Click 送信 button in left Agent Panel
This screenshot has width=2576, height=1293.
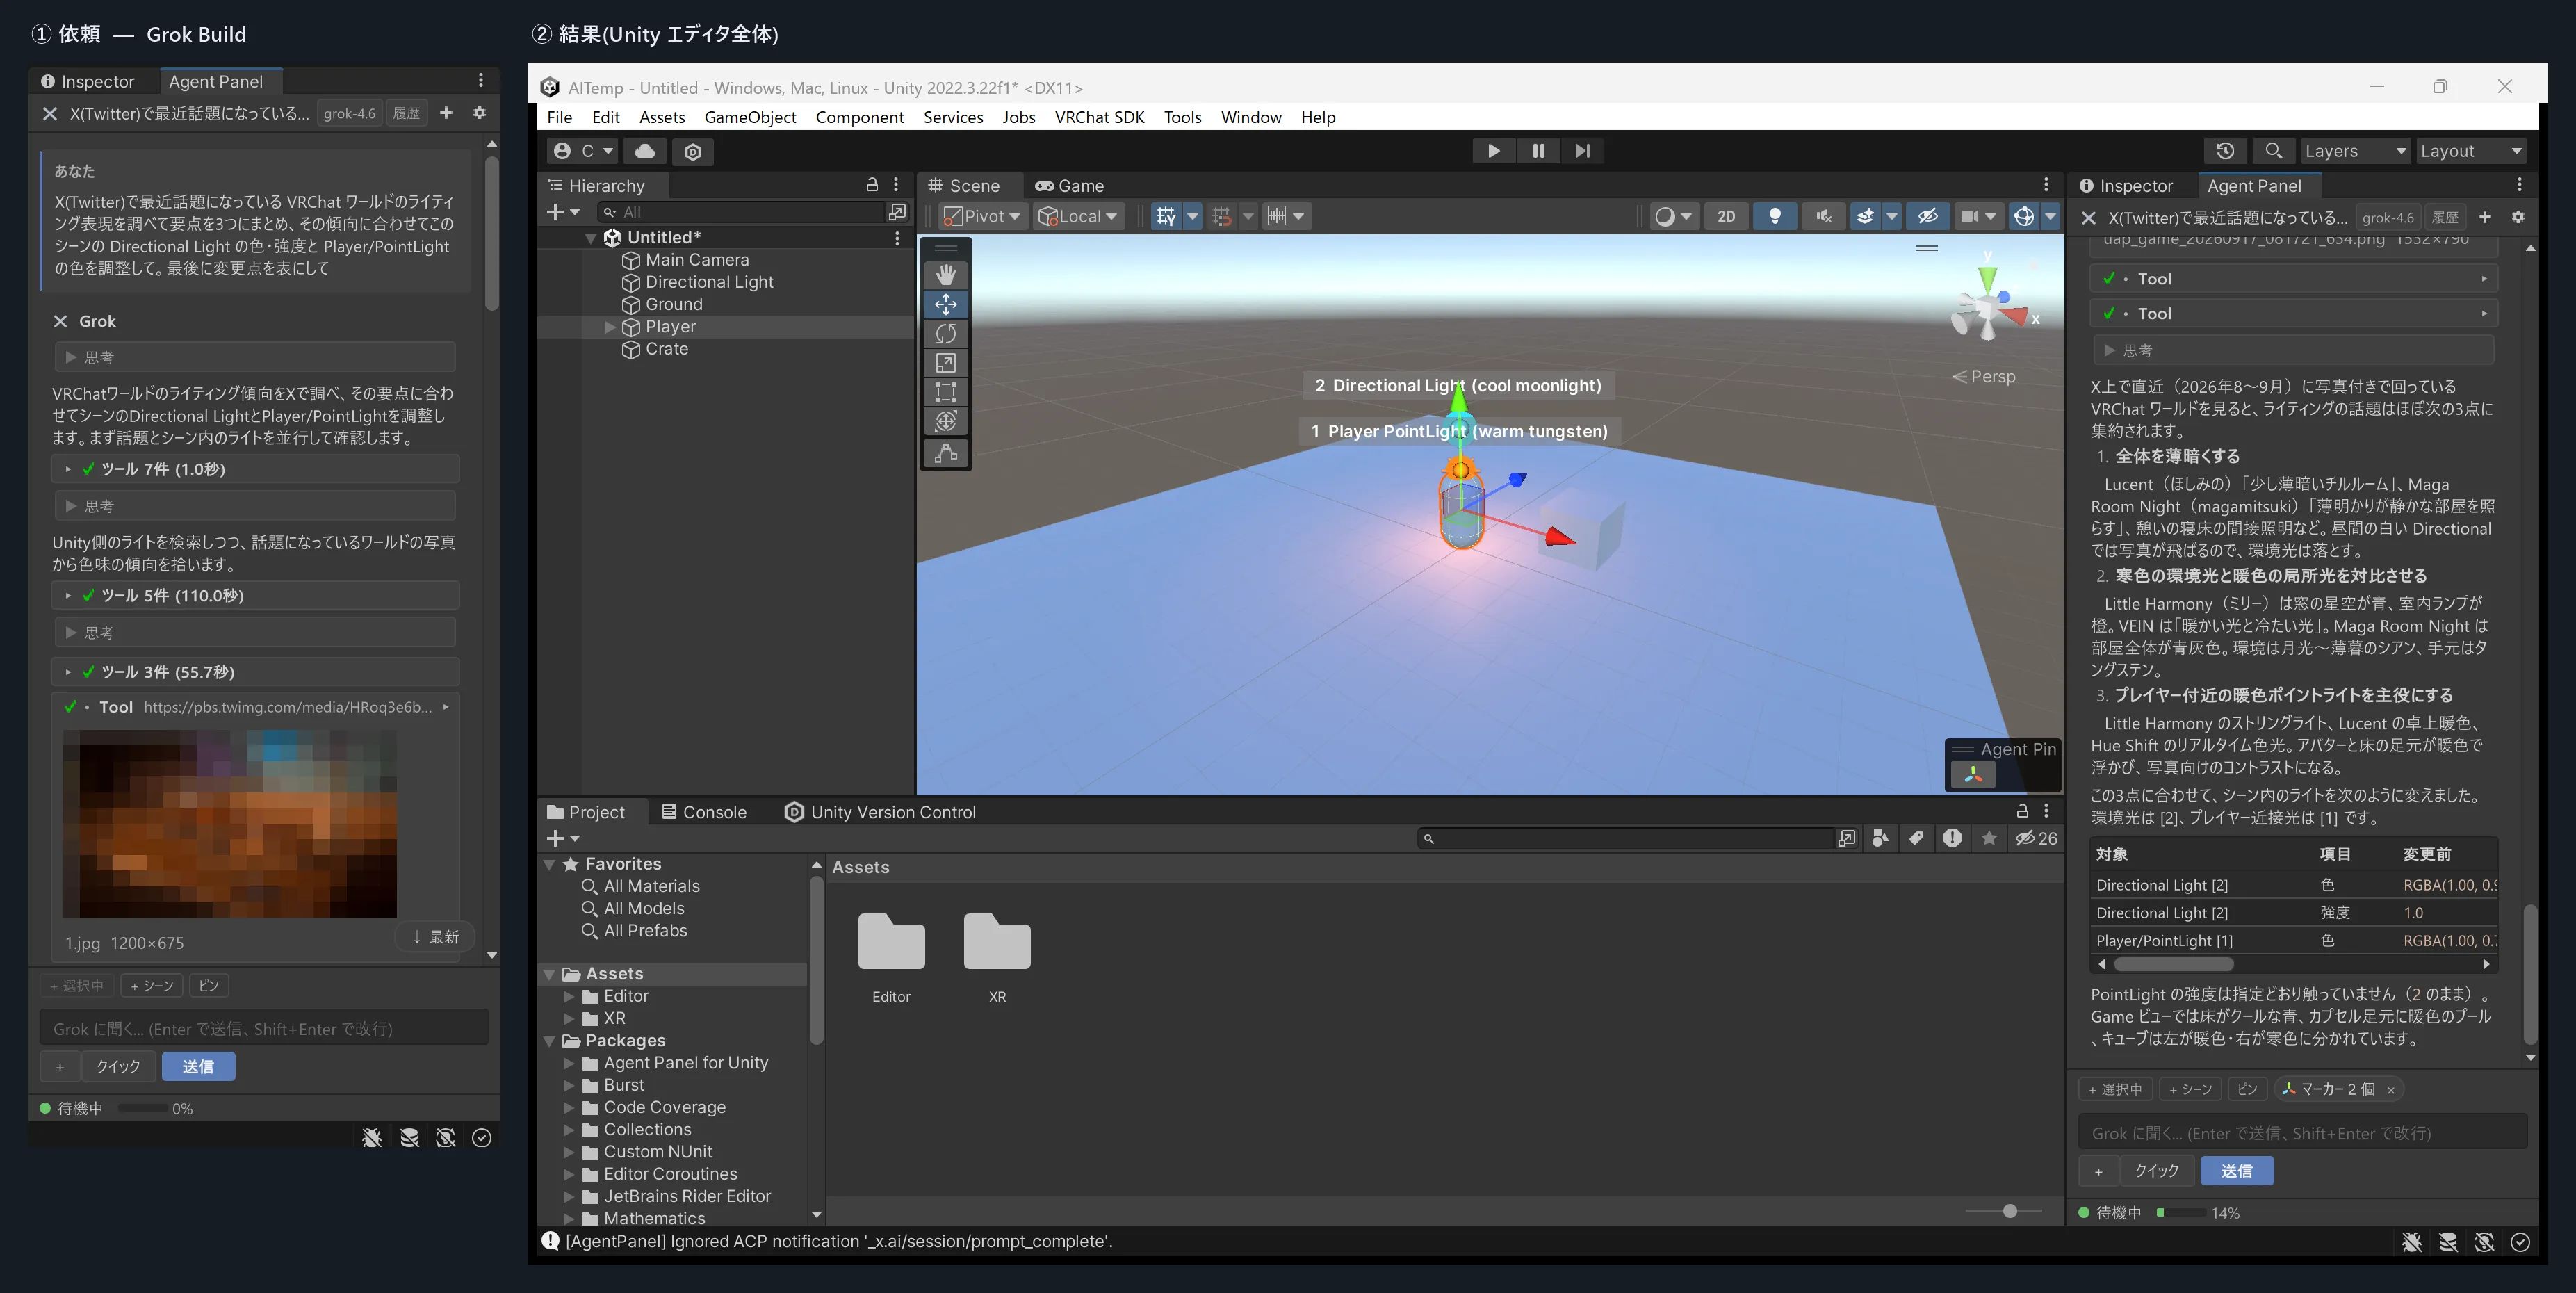[198, 1066]
